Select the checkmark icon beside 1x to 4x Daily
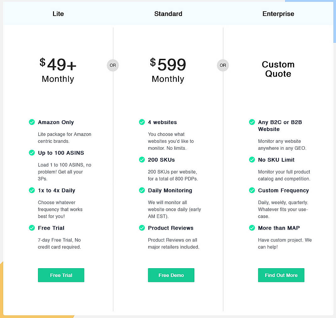The width and height of the screenshot is (336, 318). [x=32, y=190]
